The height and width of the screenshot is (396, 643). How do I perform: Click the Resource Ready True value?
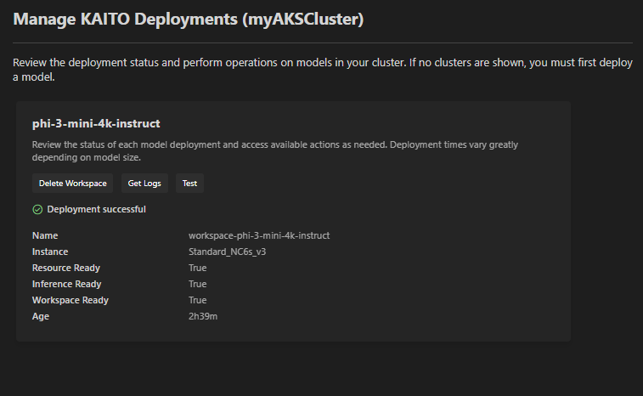pyautogui.click(x=197, y=268)
